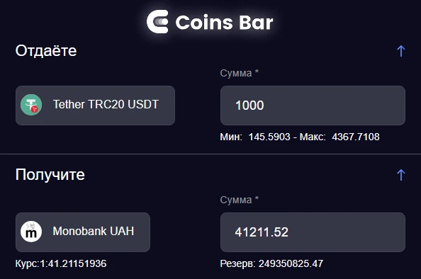Select the maximum value 4367.7108

356,137
